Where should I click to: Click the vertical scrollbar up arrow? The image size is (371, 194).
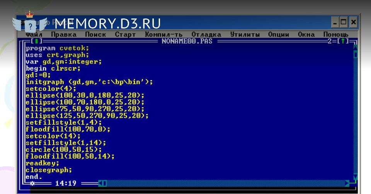pyautogui.click(x=355, y=48)
